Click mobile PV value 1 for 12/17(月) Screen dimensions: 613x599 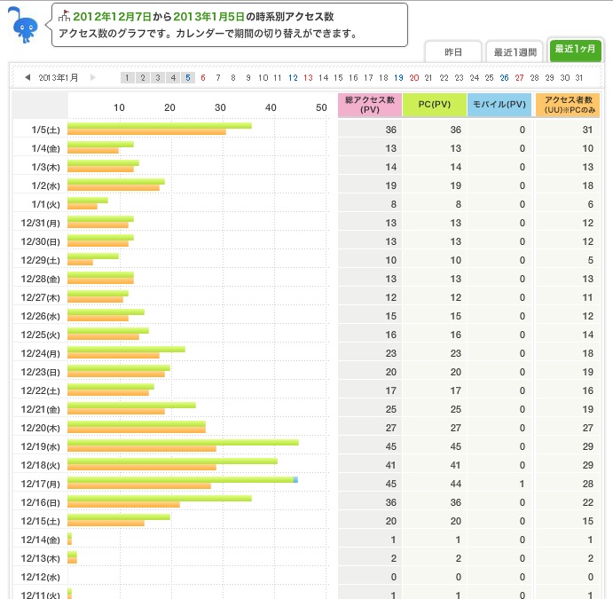(x=522, y=484)
